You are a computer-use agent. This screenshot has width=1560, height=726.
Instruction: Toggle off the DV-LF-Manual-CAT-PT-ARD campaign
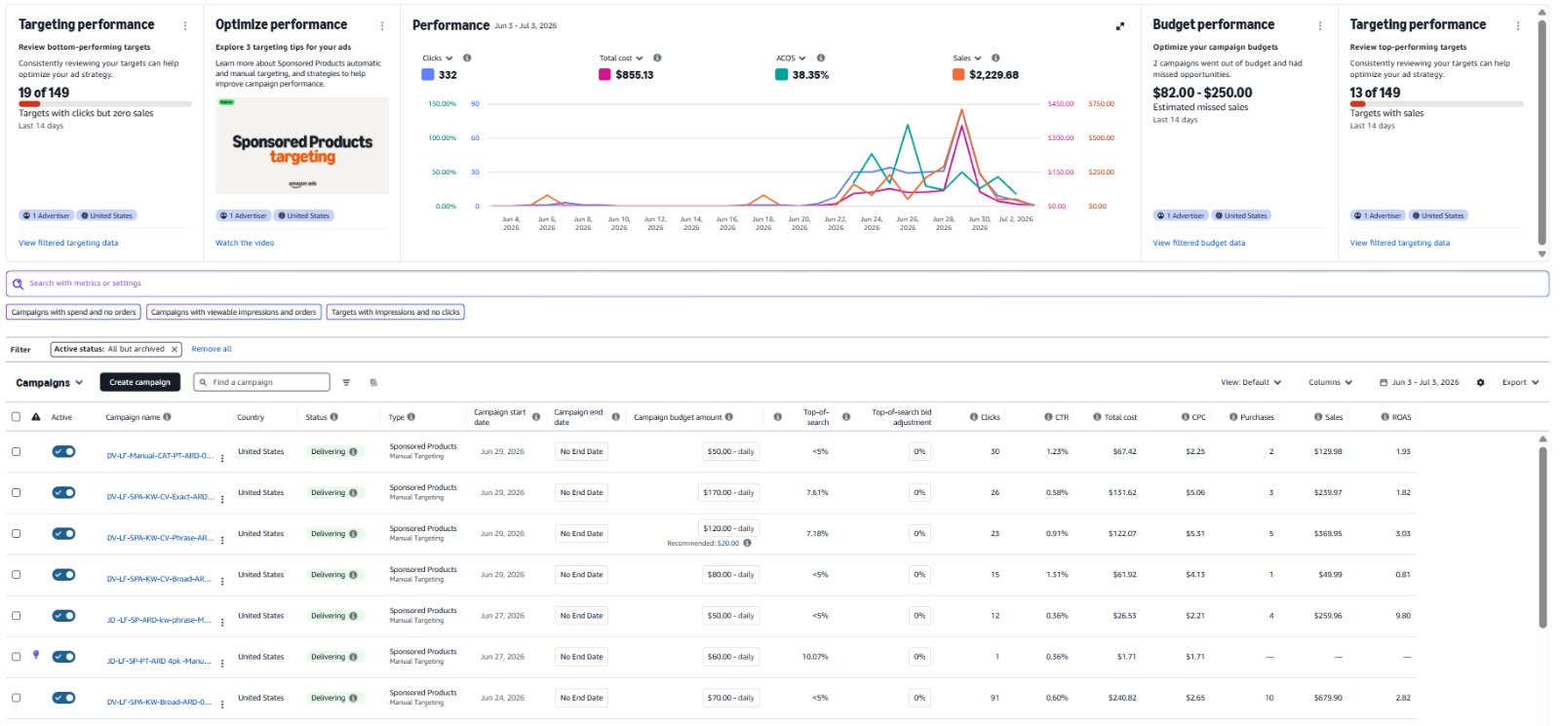[x=63, y=451]
